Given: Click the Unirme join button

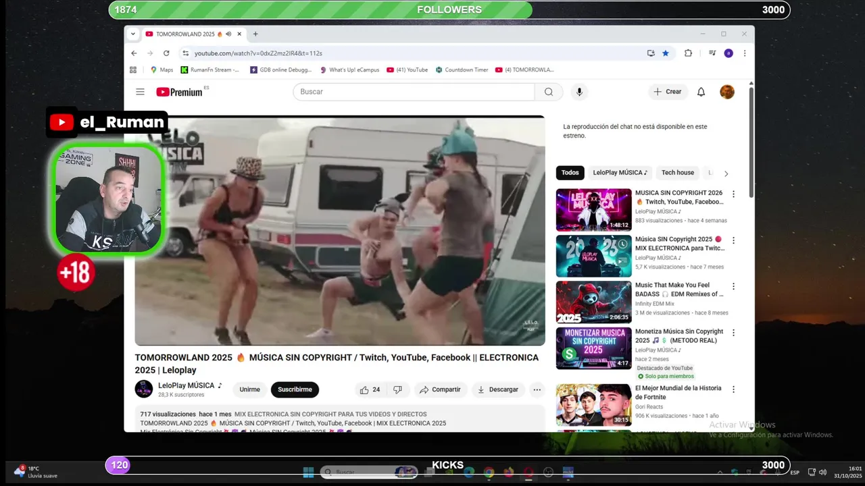Looking at the screenshot, I should point(249,389).
